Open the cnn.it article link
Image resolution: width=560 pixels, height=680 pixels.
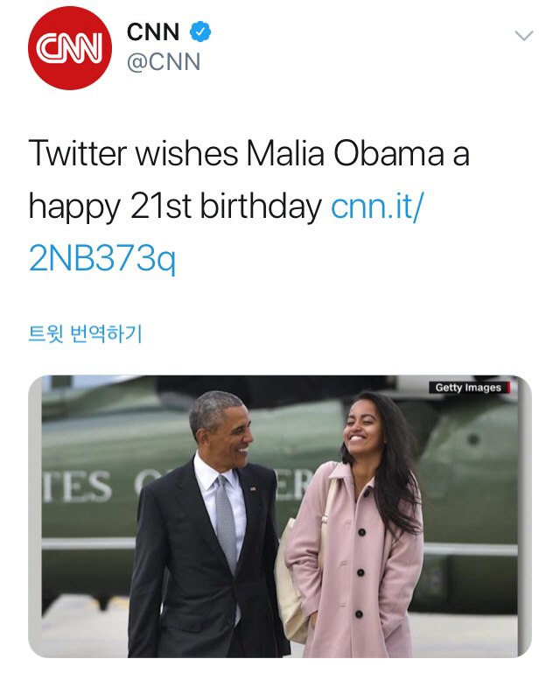point(377,207)
